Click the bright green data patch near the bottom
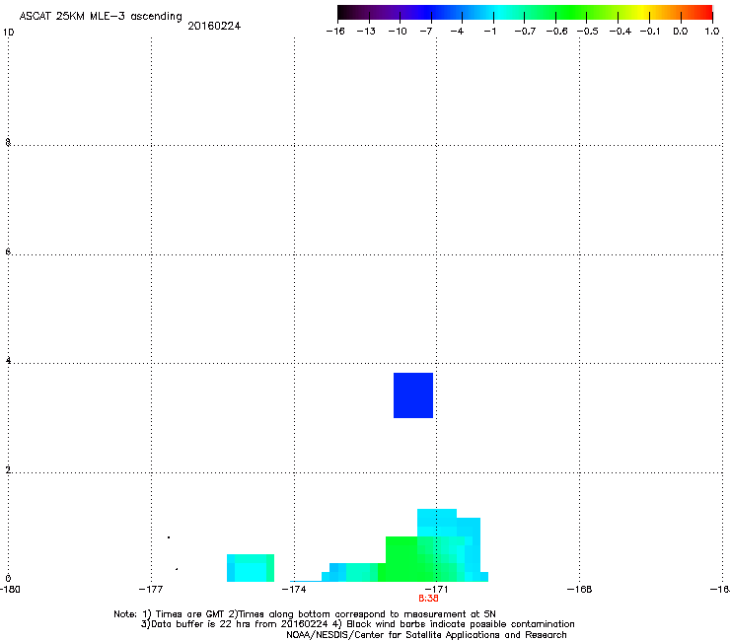The width and height of the screenshot is (730, 641). tap(405, 558)
